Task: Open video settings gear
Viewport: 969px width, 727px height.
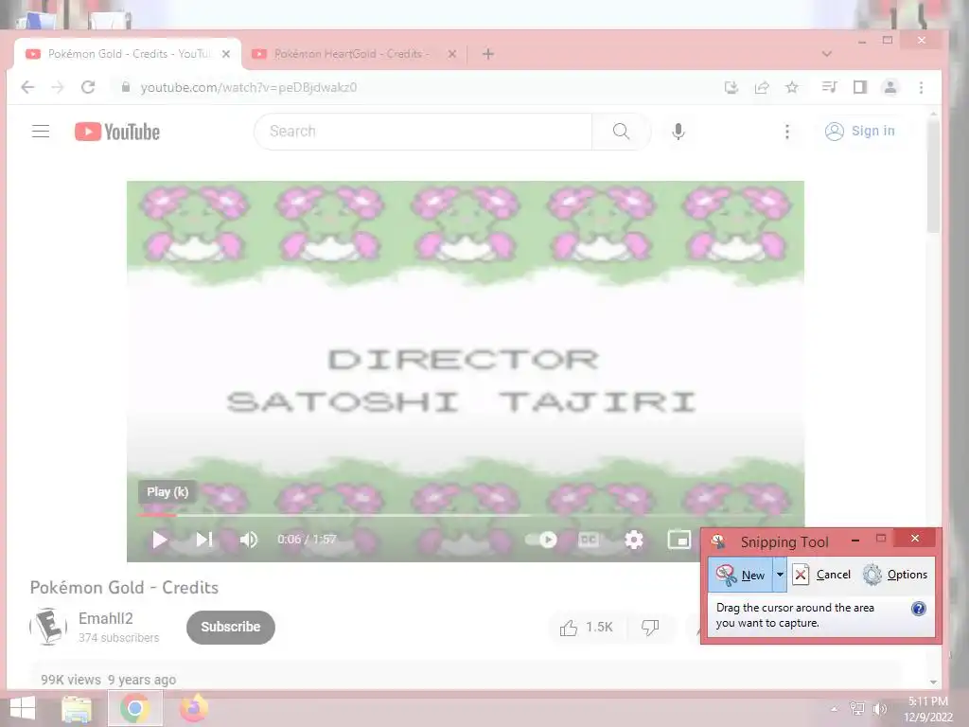Action: coord(634,540)
